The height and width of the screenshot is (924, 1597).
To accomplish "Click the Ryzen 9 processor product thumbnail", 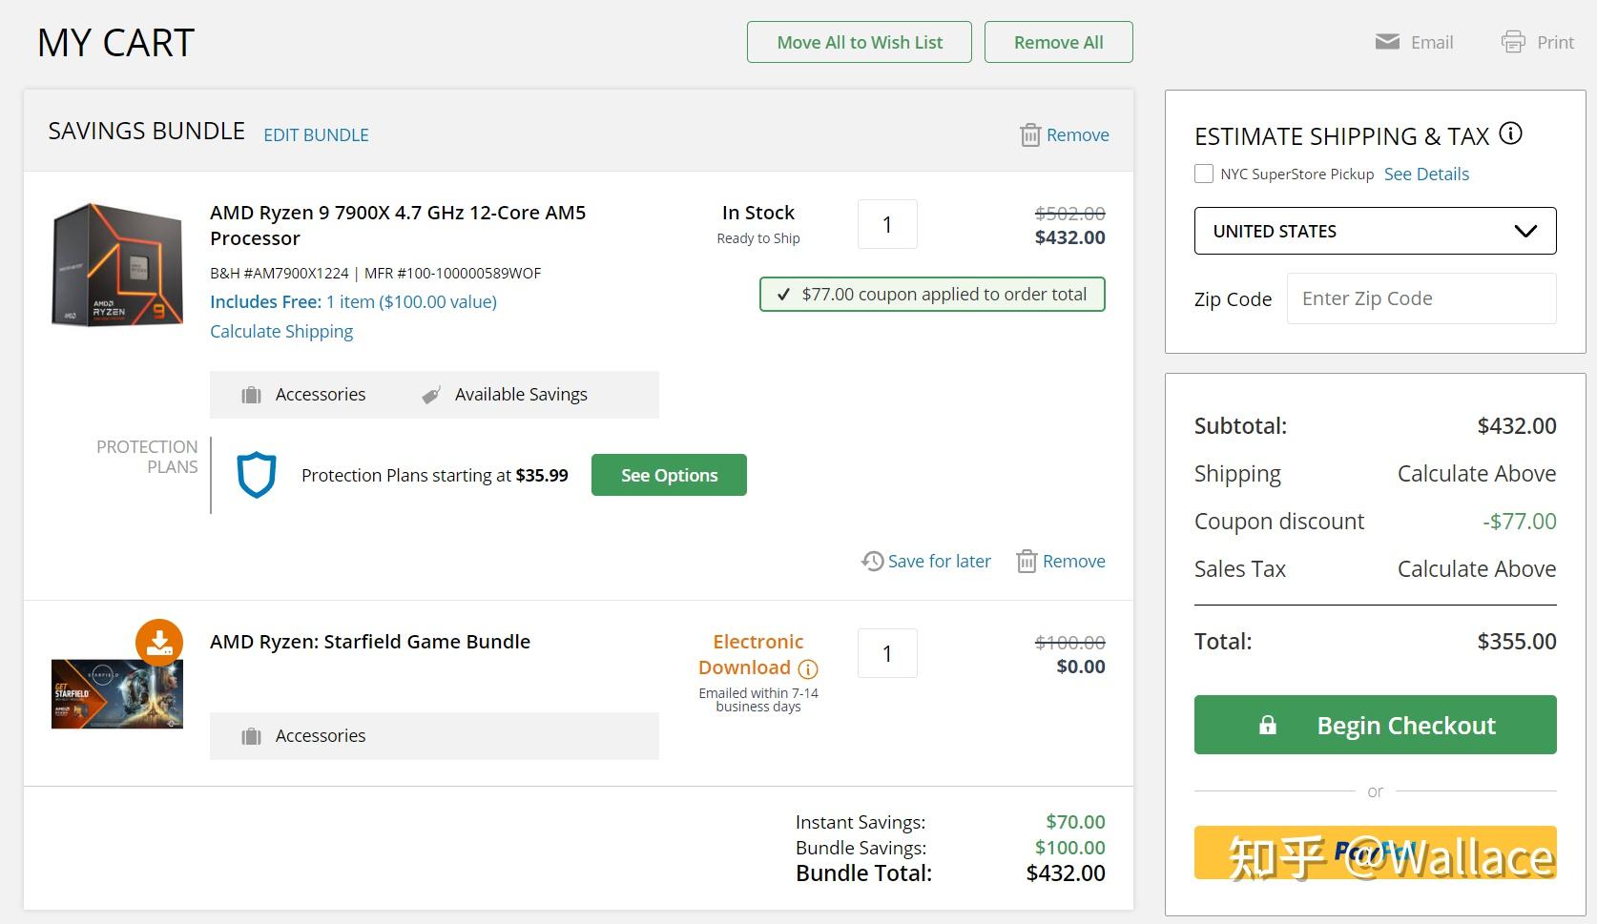I will [117, 264].
